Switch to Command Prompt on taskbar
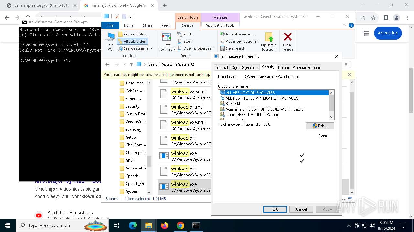The image size is (414, 232). (x=196, y=226)
